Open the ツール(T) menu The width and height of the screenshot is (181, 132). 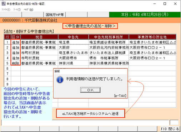[17, 10]
